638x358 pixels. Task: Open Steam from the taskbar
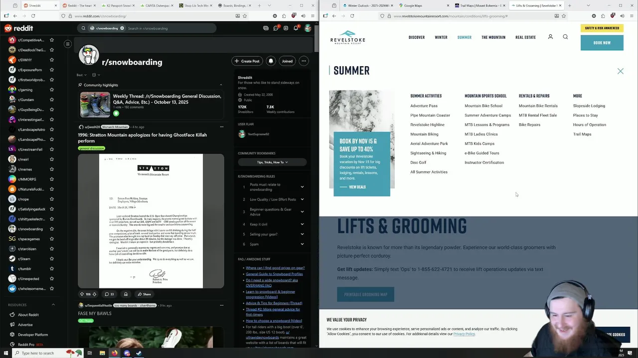pos(139,353)
